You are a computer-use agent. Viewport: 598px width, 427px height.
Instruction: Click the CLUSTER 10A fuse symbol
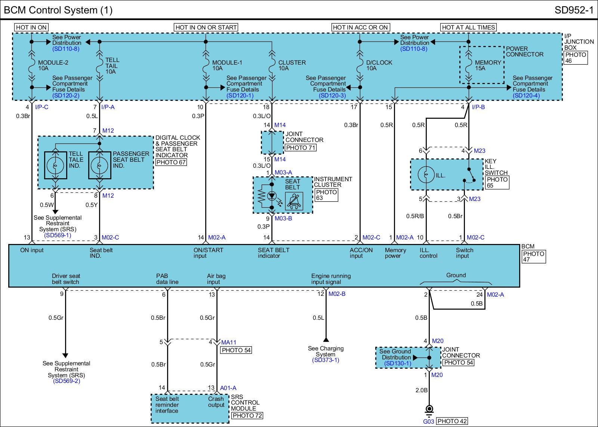[x=272, y=66]
